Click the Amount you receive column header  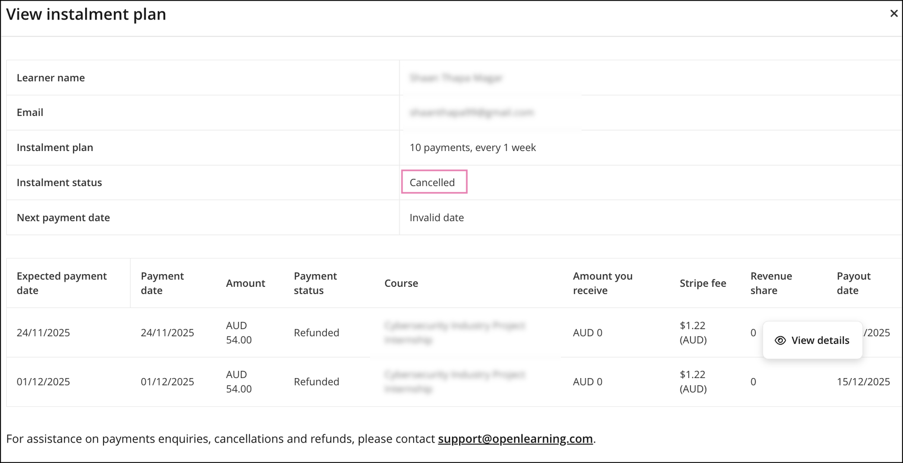(602, 283)
